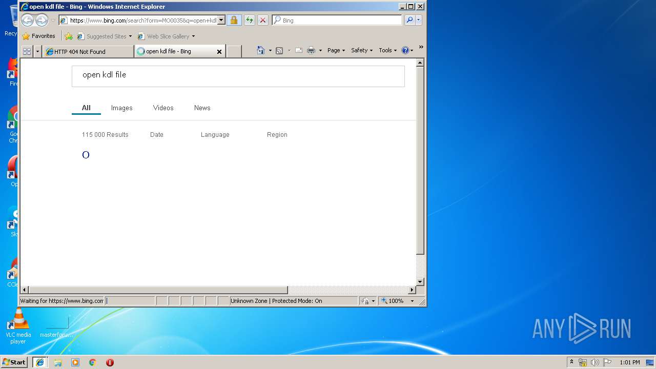656x369 pixels.
Task: Open Google Chrome taskbar icon
Action: pyautogui.click(x=93, y=362)
